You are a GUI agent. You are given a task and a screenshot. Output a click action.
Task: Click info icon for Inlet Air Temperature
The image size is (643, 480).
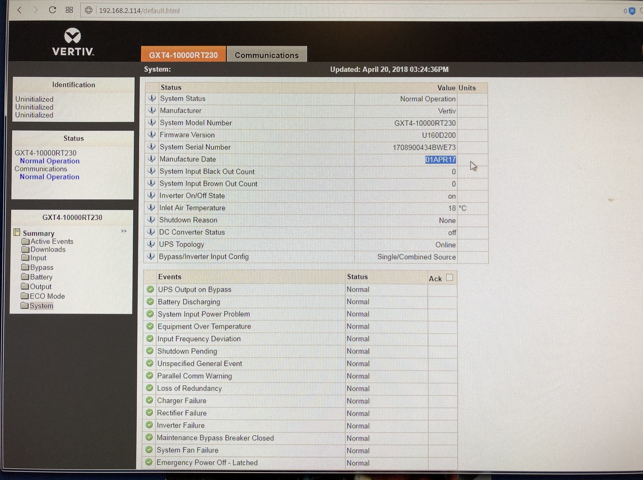click(x=151, y=207)
